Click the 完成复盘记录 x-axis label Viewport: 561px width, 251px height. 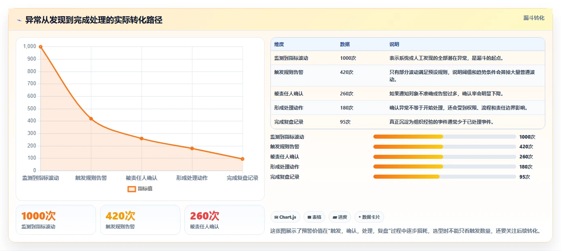point(243,178)
